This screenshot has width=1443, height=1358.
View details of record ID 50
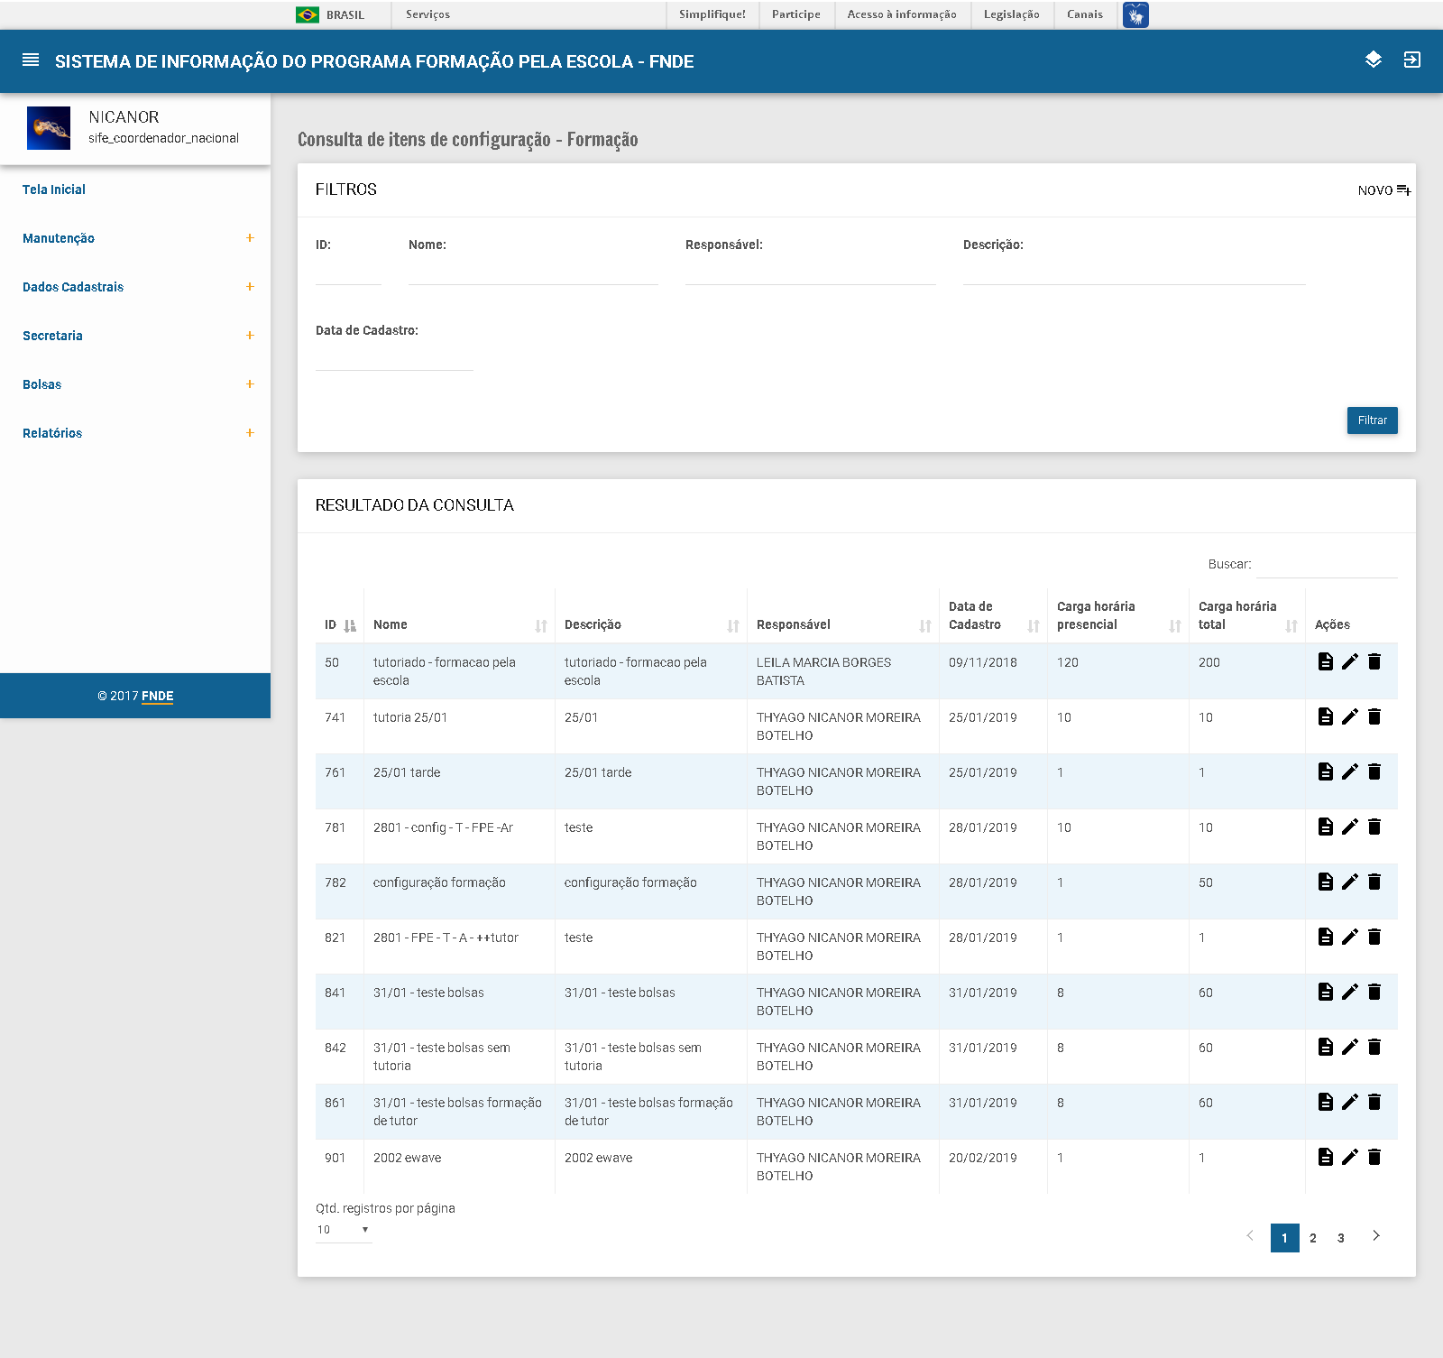pos(1325,662)
